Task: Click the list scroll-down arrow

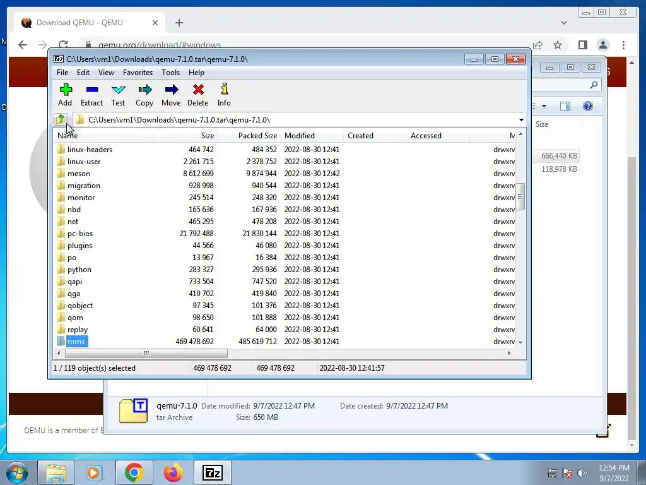Action: coord(520,342)
